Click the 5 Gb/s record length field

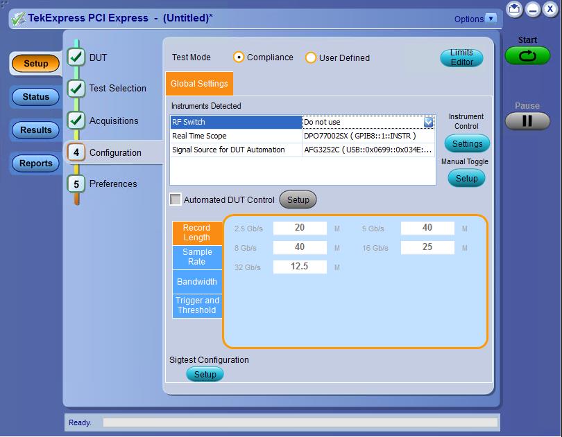pos(427,228)
